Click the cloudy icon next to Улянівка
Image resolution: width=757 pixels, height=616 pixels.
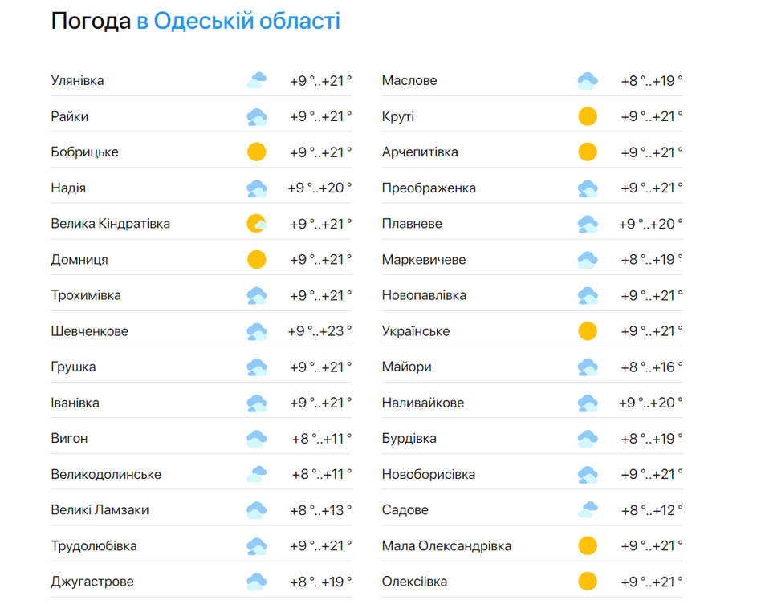[x=257, y=81]
